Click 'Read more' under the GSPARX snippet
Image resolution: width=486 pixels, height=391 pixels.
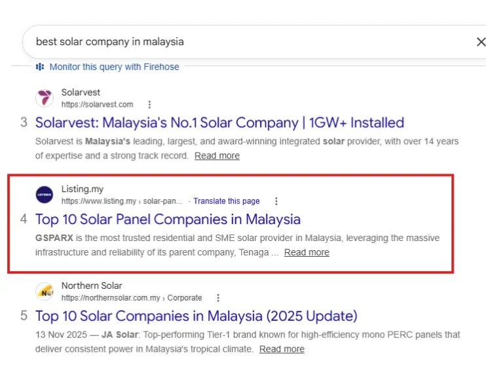click(307, 252)
